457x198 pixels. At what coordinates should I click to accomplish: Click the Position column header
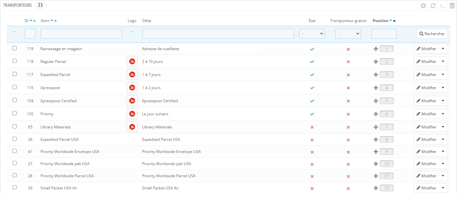point(381,21)
